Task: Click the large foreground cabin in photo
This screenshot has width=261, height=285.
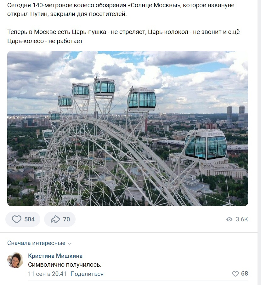Action: coord(206,146)
